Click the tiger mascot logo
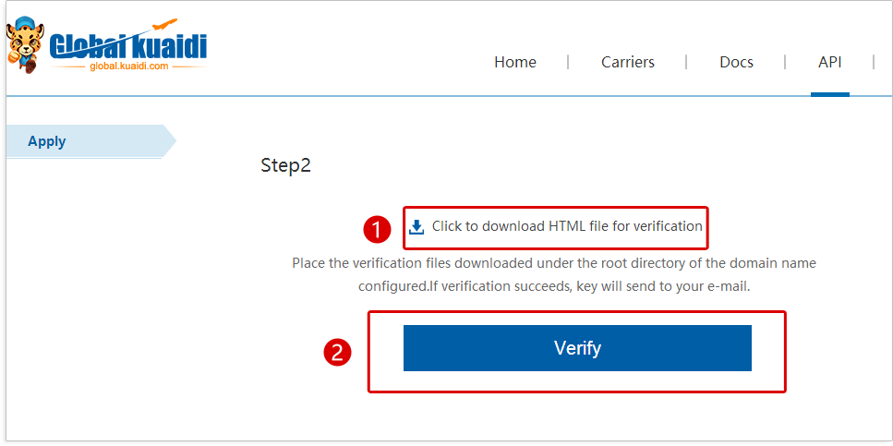 [25, 43]
